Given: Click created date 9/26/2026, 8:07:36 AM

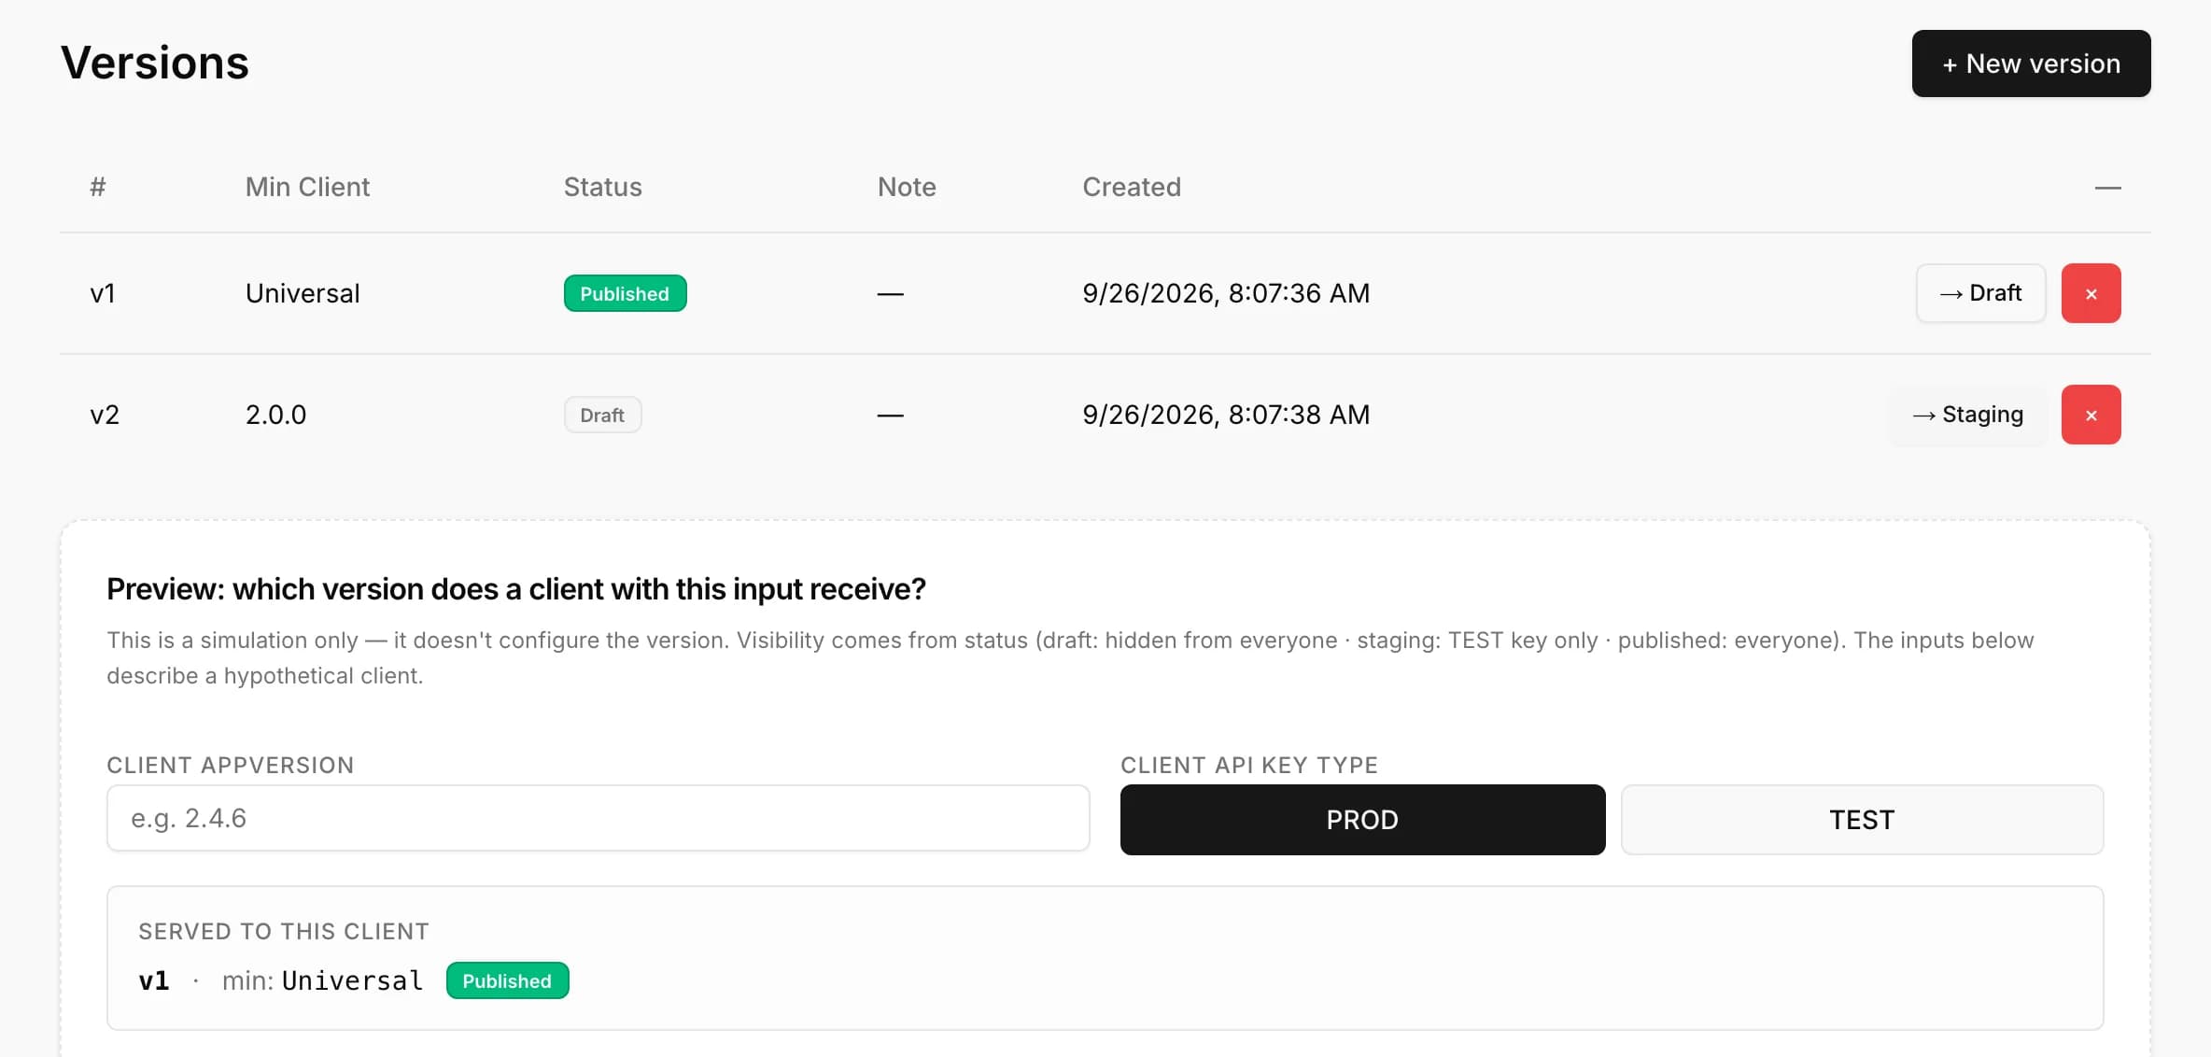Looking at the screenshot, I should click(1226, 293).
